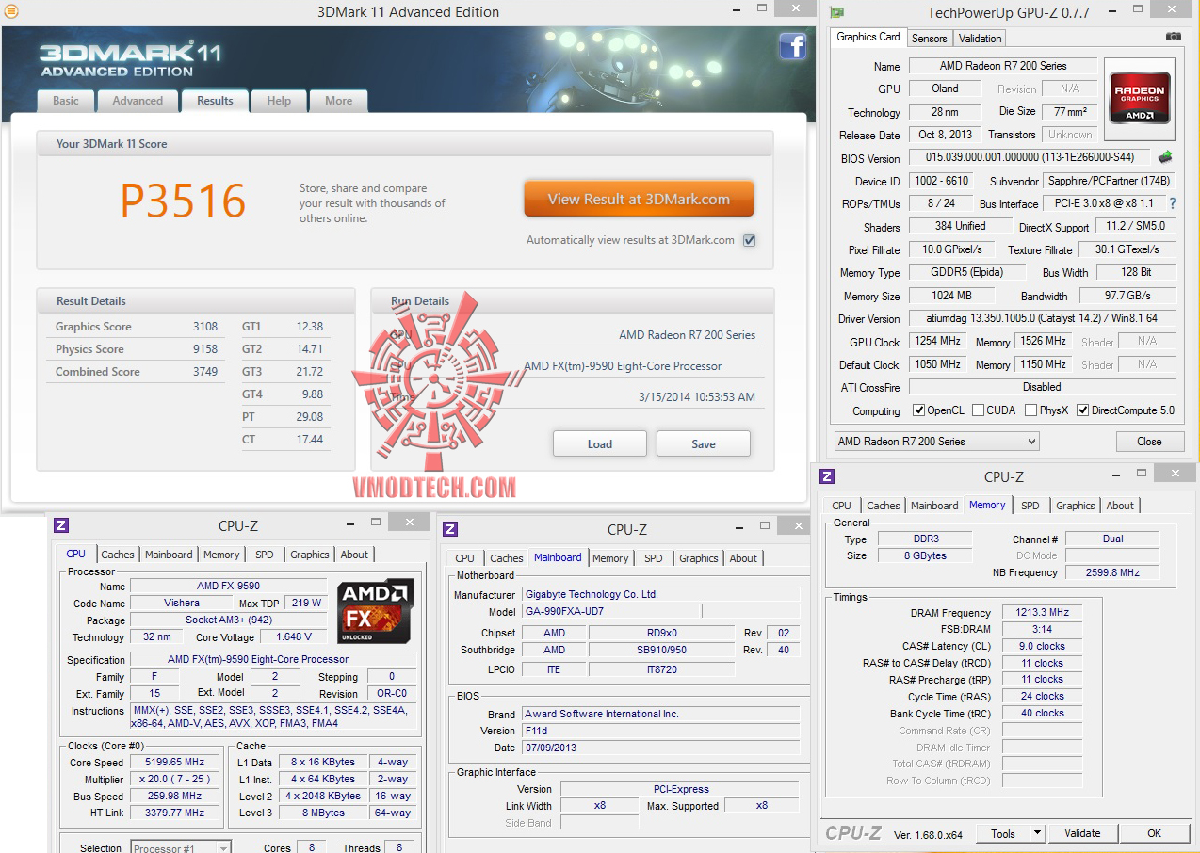Image resolution: width=1200 pixels, height=853 pixels.
Task: Open Facebook link in 3DMark header
Action: pyautogui.click(x=792, y=46)
